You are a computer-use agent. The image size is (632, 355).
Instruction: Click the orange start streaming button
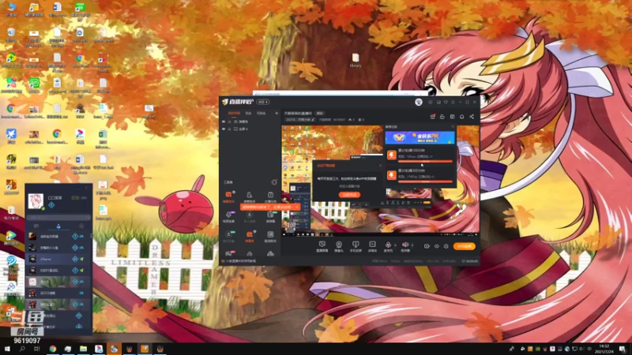pos(465,246)
